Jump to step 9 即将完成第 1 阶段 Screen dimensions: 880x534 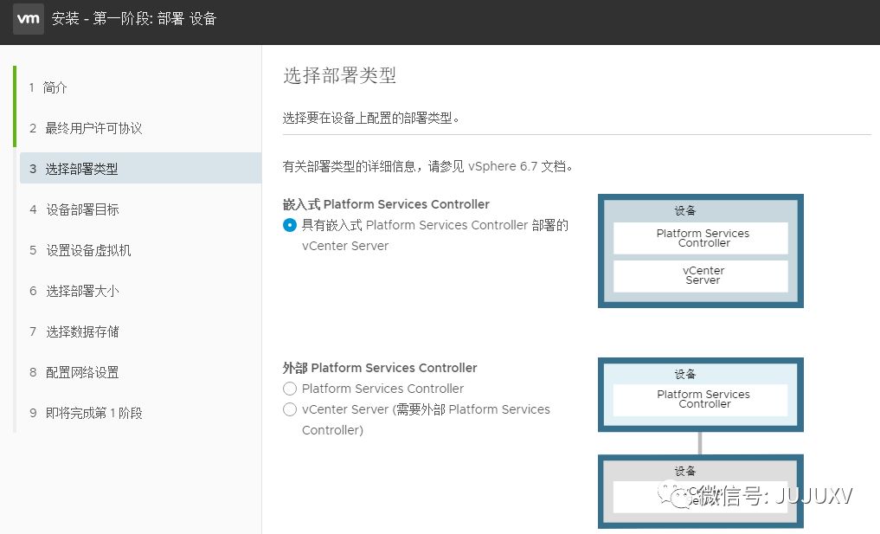click(93, 413)
